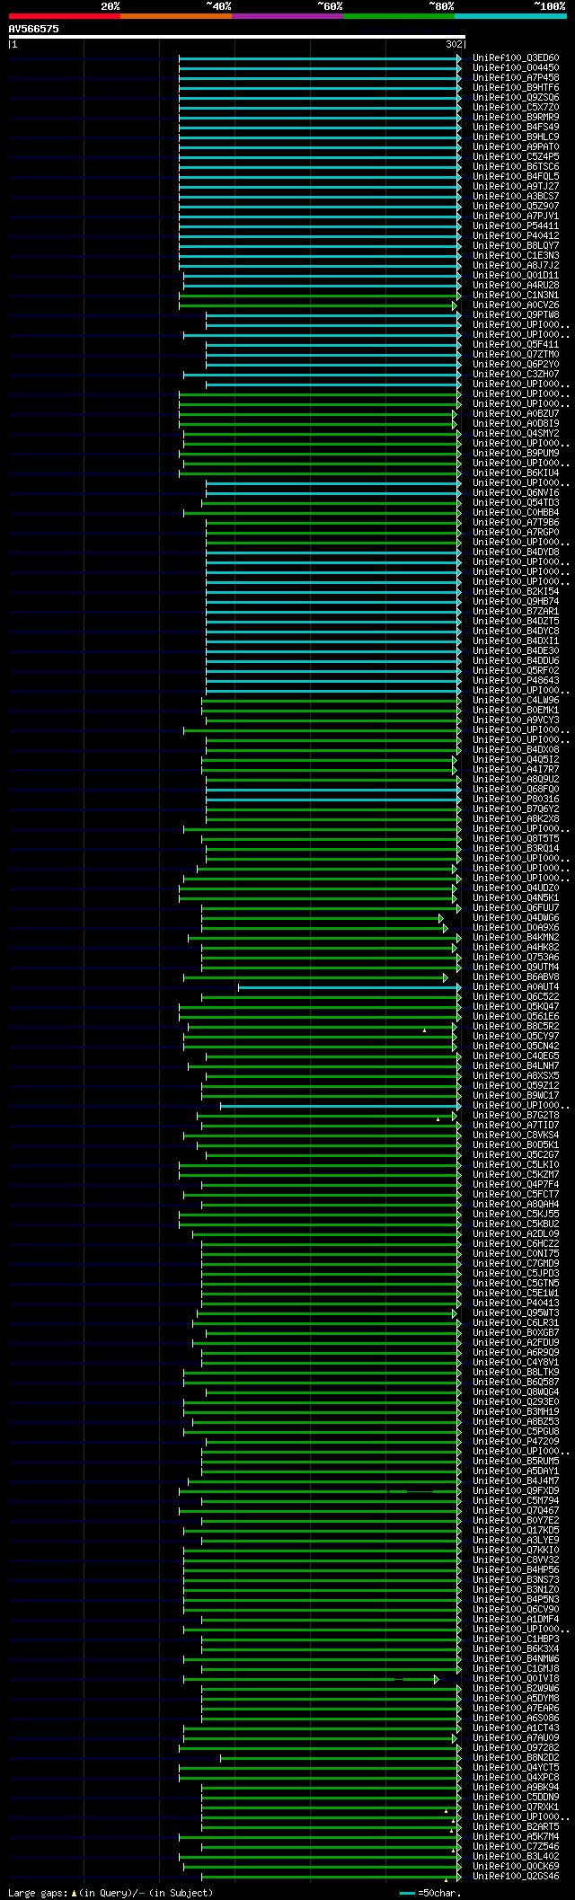Click UniRef100_Q0IVI8 label
Viewport: 575px width, 1900px height.
(x=516, y=1678)
